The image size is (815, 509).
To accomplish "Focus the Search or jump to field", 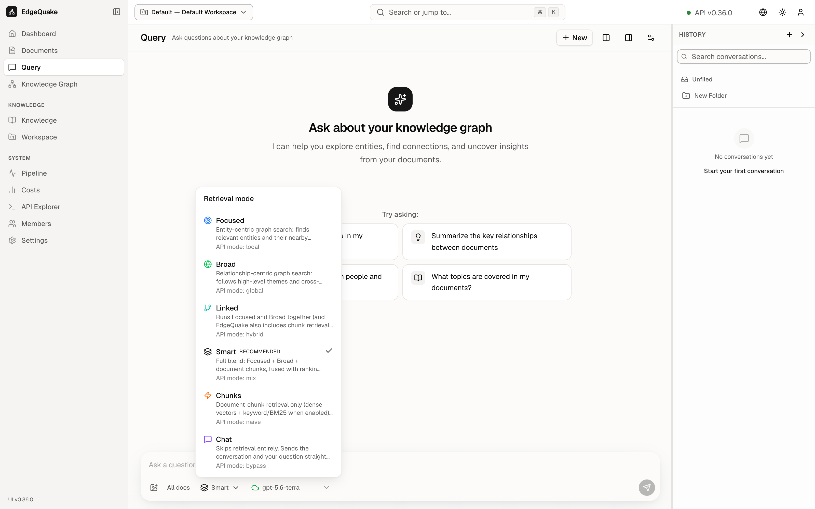I will point(467,12).
